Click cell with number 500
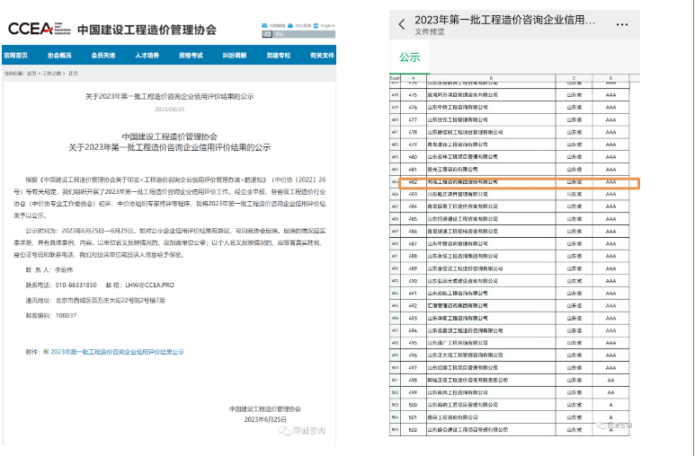The width and height of the screenshot is (695, 456). click(x=413, y=405)
